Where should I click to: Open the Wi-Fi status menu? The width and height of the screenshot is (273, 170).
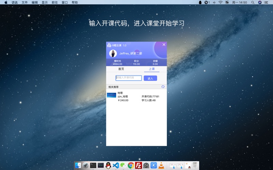tap(220, 2)
